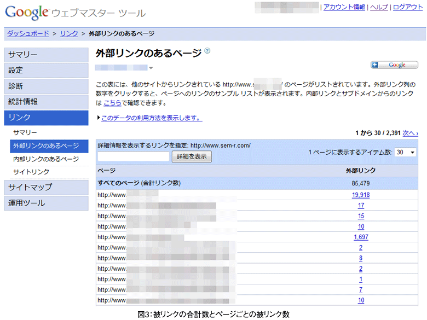The height and width of the screenshot is (320, 427).
Task: Open the 17 external links count
Action: [x=361, y=206]
